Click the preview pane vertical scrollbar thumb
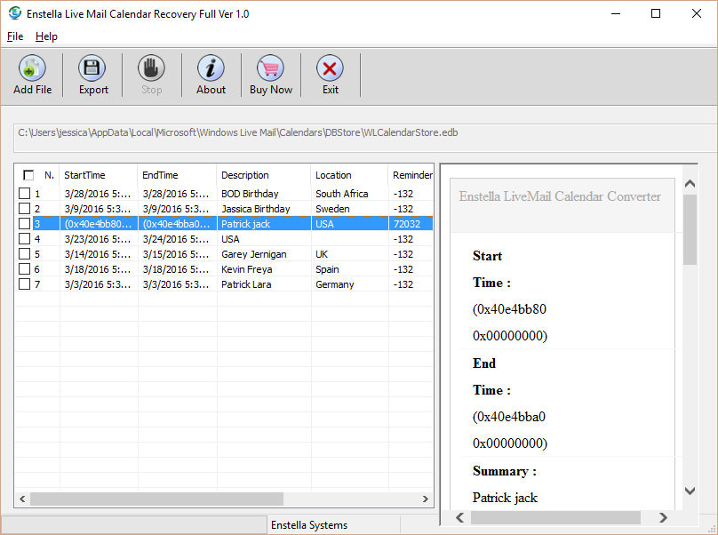 click(690, 229)
